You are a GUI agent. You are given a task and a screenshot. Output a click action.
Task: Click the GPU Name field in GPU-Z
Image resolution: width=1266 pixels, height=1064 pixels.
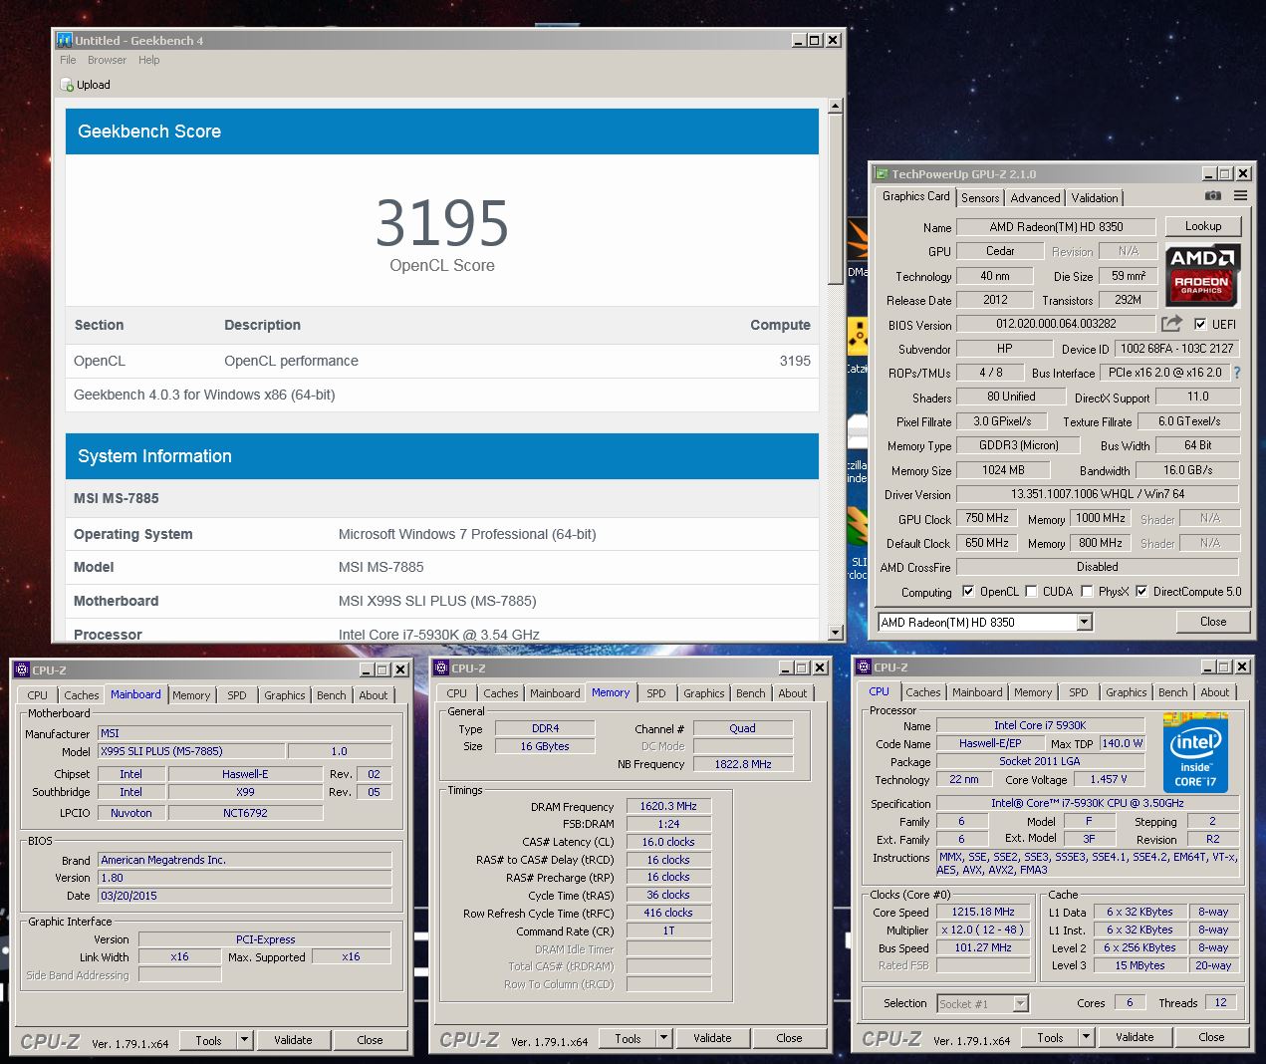[x=1056, y=227]
